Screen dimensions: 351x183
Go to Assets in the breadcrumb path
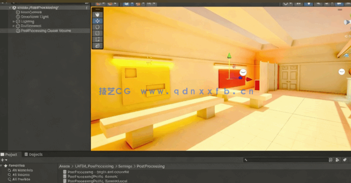tap(65, 166)
